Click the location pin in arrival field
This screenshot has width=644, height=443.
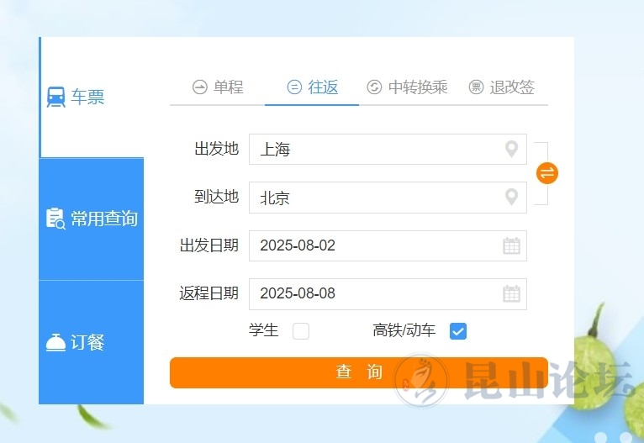point(511,198)
